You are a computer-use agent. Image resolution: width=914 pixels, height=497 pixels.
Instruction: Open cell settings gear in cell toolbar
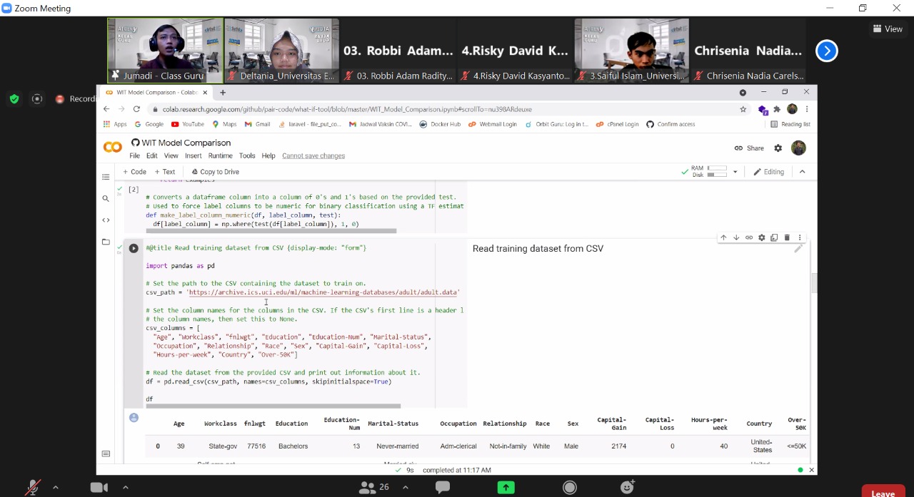point(762,237)
